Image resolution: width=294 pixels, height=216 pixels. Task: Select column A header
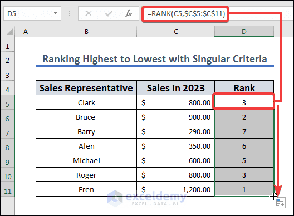tap(26, 32)
